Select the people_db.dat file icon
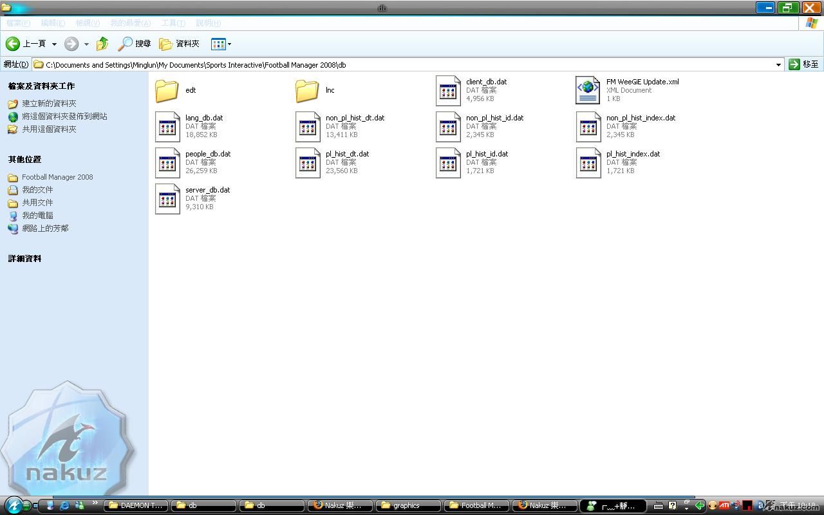 click(167, 163)
